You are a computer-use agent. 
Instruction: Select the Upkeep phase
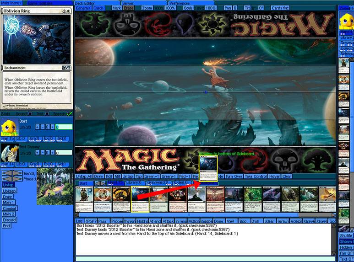tap(9, 191)
